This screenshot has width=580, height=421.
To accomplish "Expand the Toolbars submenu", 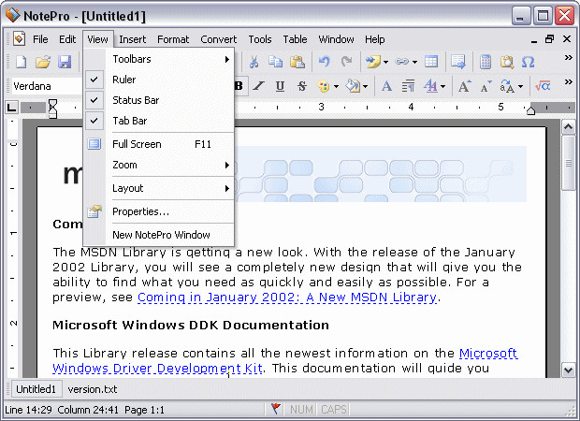I will point(159,59).
